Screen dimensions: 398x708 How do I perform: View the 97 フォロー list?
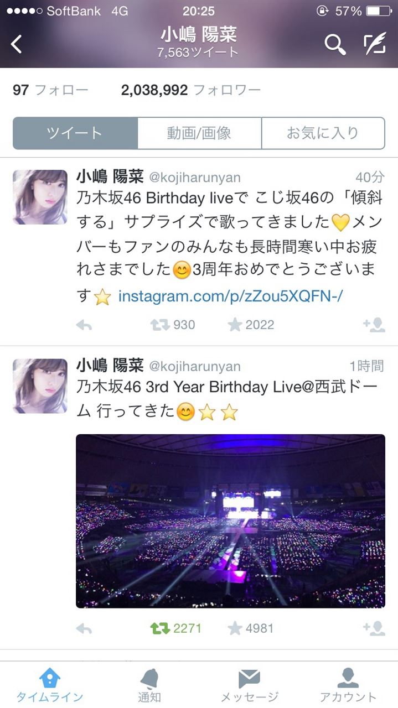50,90
